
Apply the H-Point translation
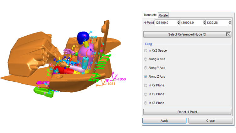click(164, 121)
